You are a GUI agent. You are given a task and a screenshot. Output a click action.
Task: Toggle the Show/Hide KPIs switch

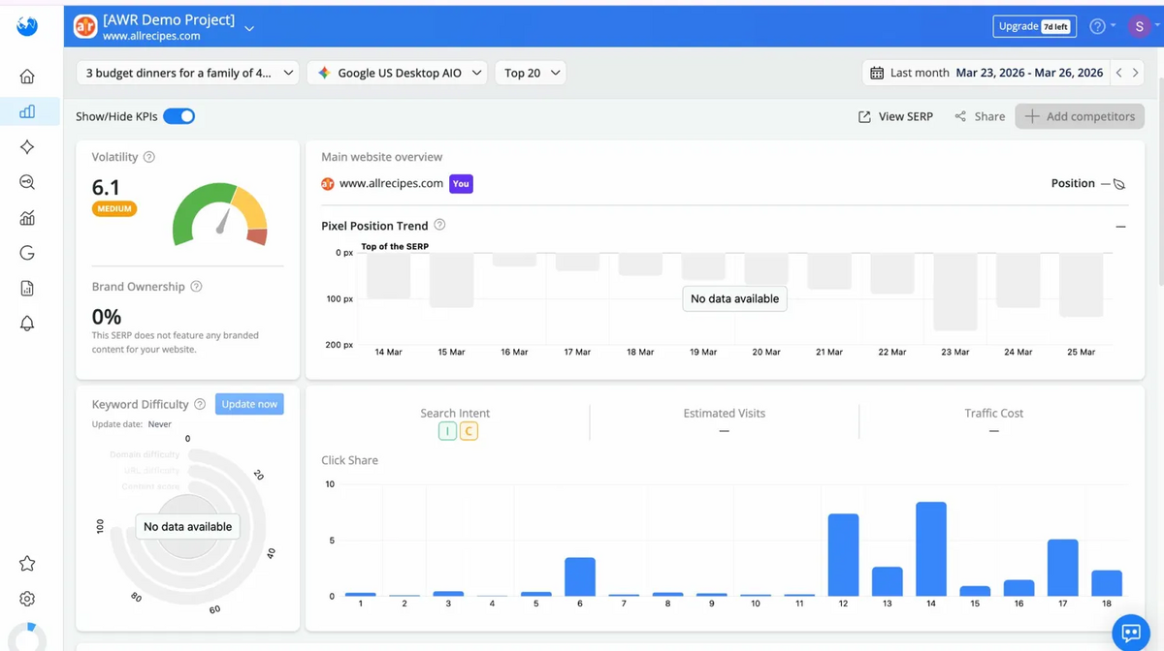pos(179,116)
